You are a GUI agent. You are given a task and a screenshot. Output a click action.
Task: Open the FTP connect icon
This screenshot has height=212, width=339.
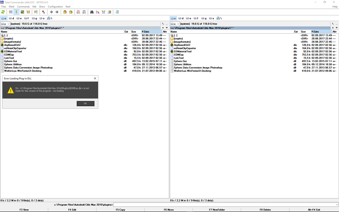(78, 12)
